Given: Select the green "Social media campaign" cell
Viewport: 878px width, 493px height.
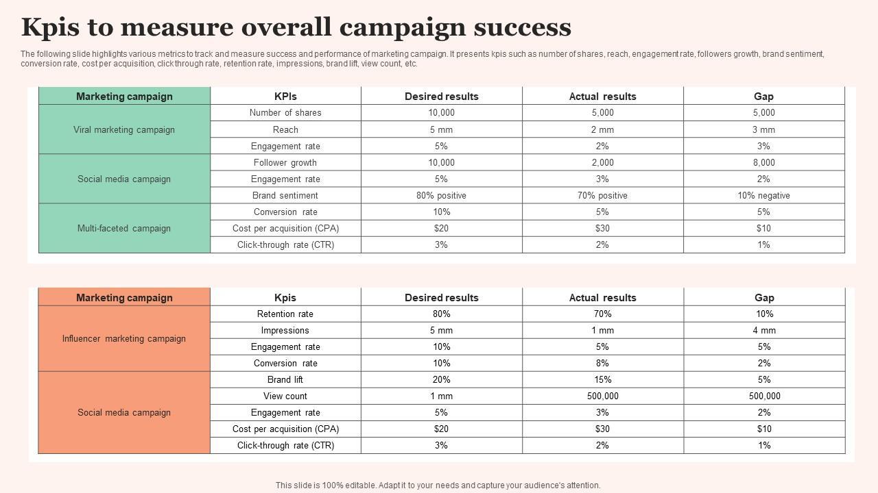Looking at the screenshot, I should tap(124, 179).
